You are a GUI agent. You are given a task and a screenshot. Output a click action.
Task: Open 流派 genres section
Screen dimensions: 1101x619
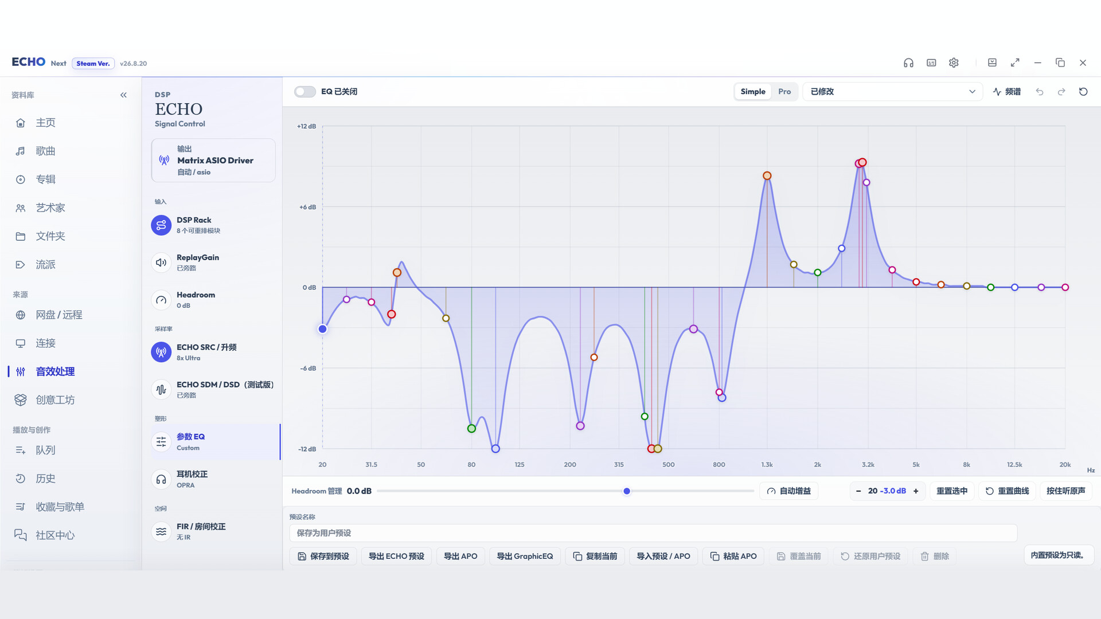point(71,264)
